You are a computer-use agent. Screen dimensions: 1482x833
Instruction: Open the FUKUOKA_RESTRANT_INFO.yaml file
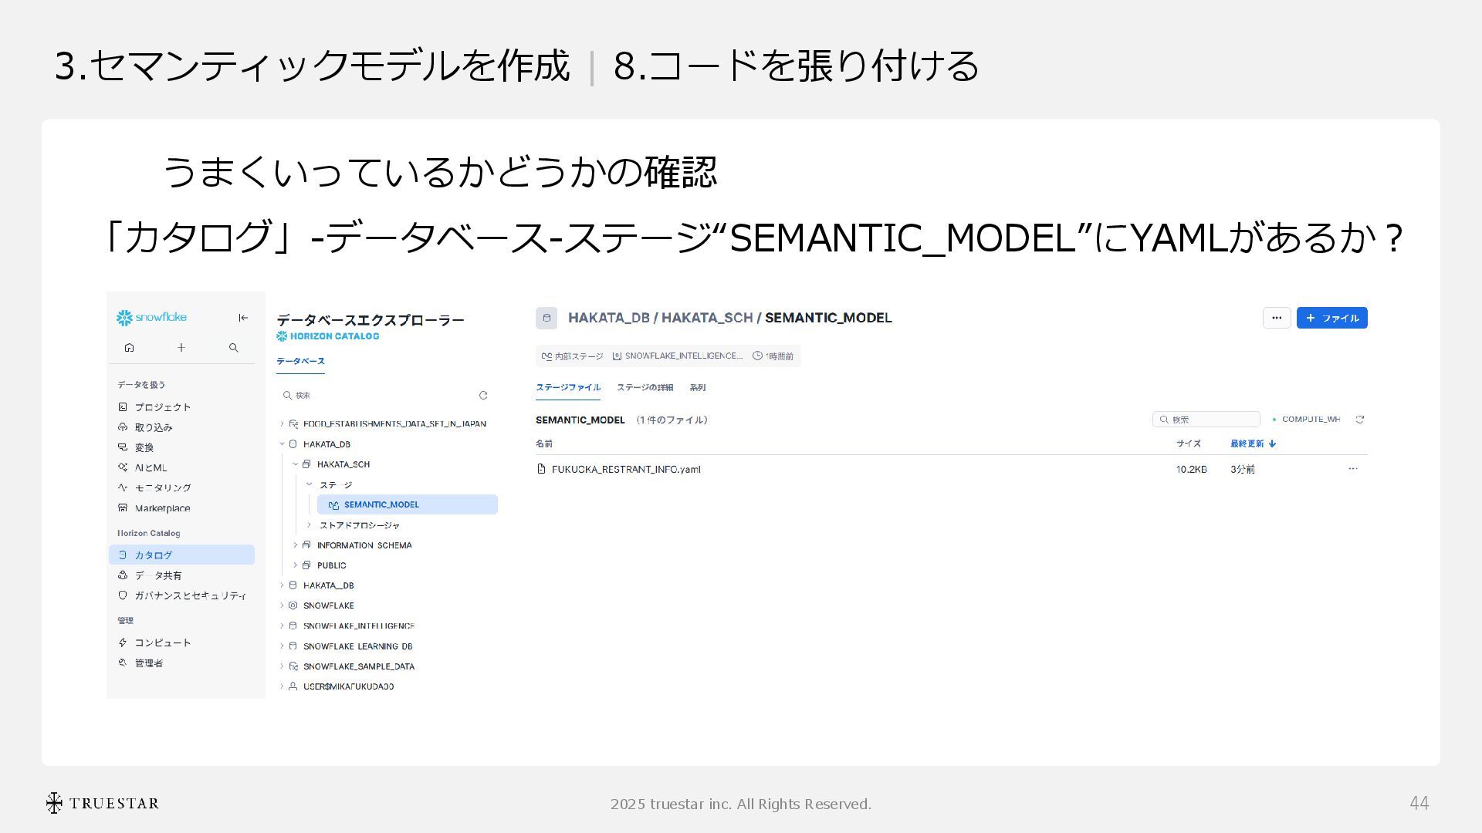pos(626,469)
